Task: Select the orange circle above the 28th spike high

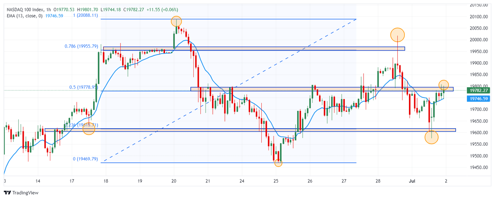Action: click(x=397, y=34)
